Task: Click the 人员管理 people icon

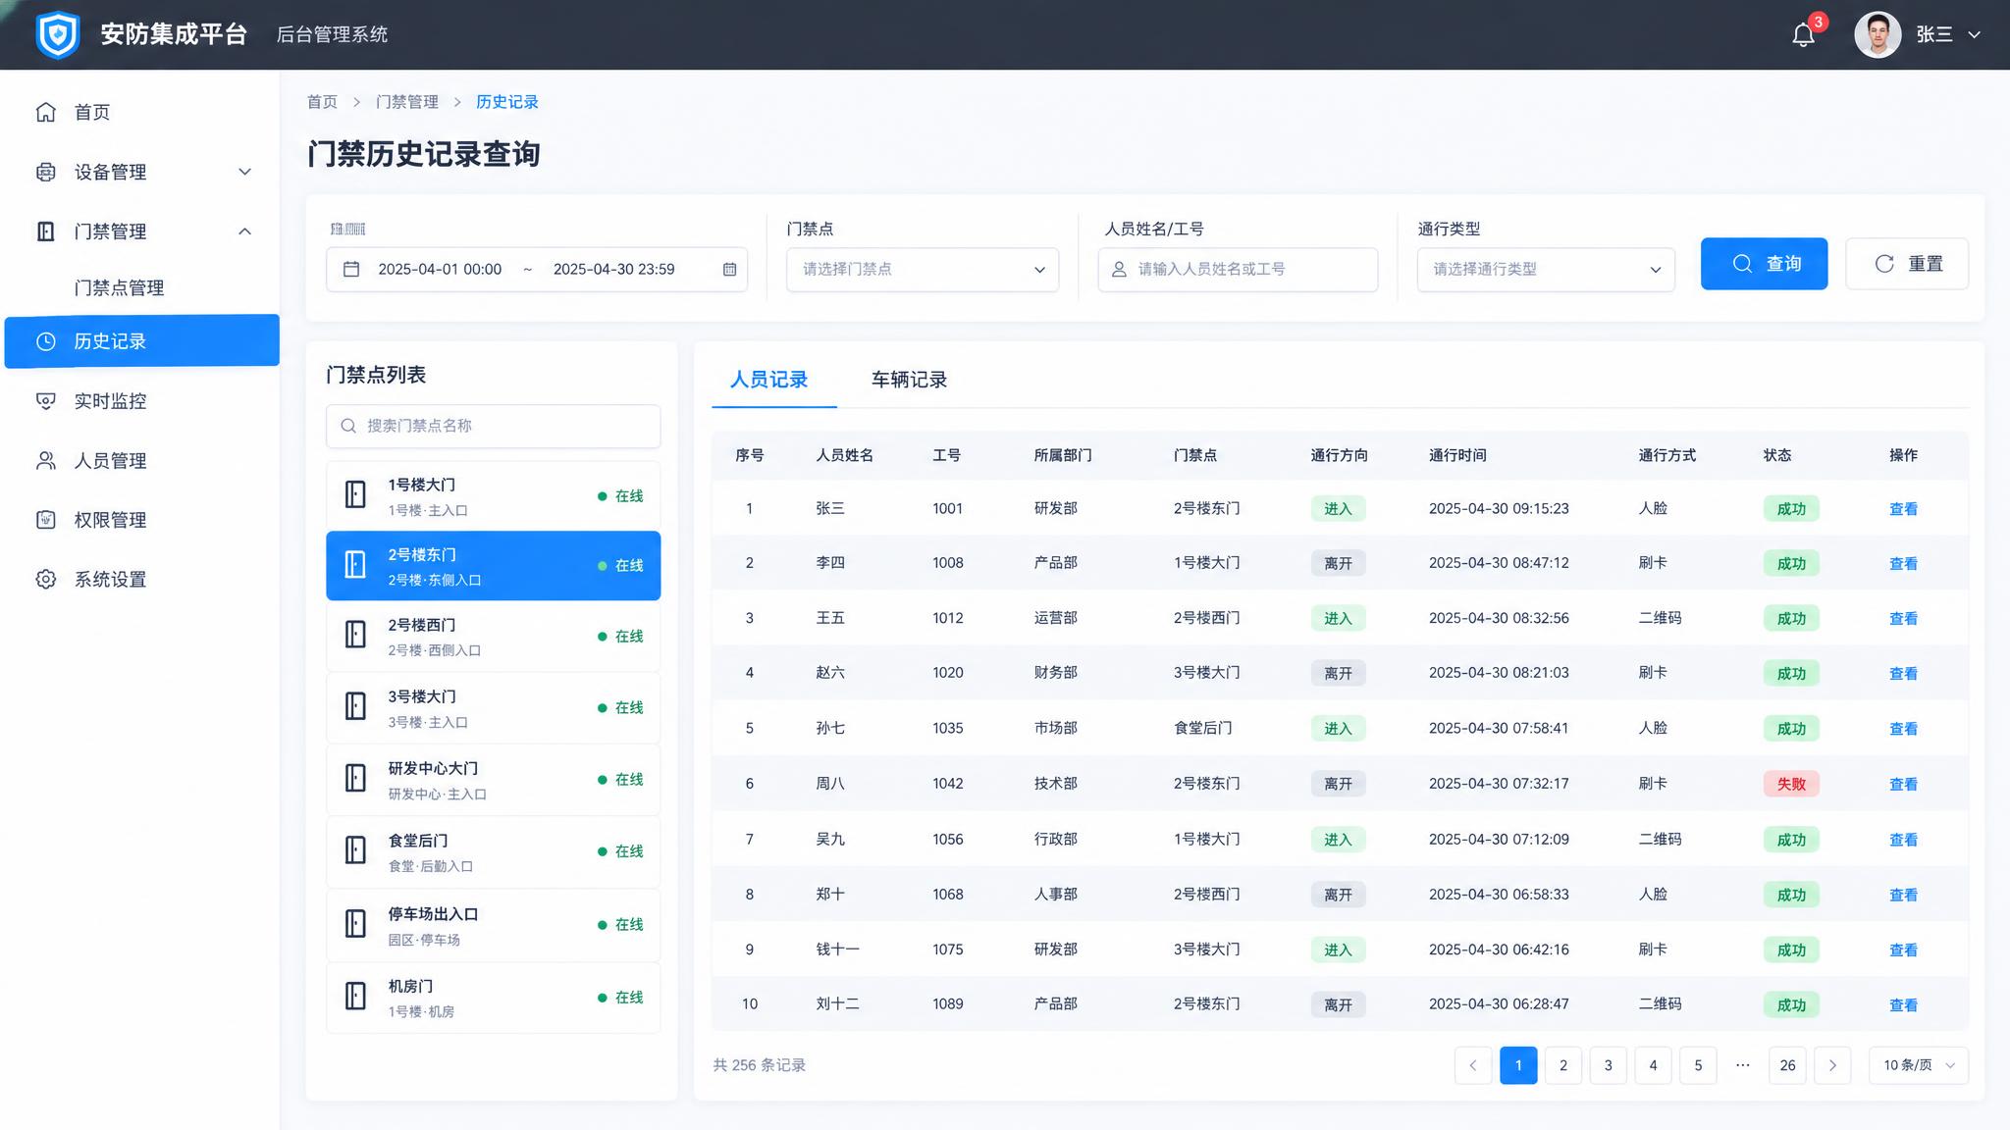Action: click(x=46, y=460)
